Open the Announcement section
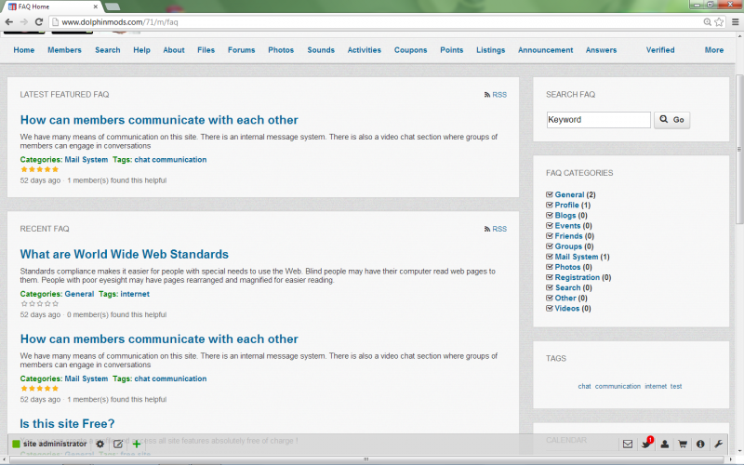 546,50
